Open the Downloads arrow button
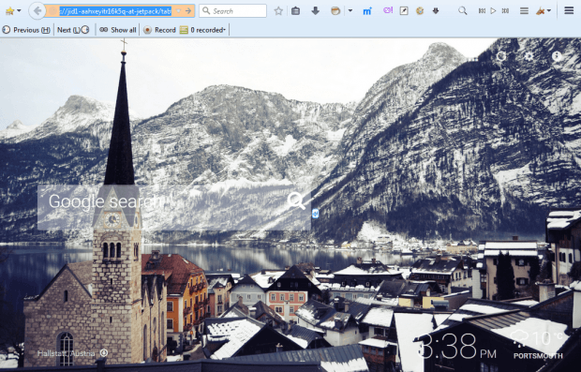 point(315,11)
